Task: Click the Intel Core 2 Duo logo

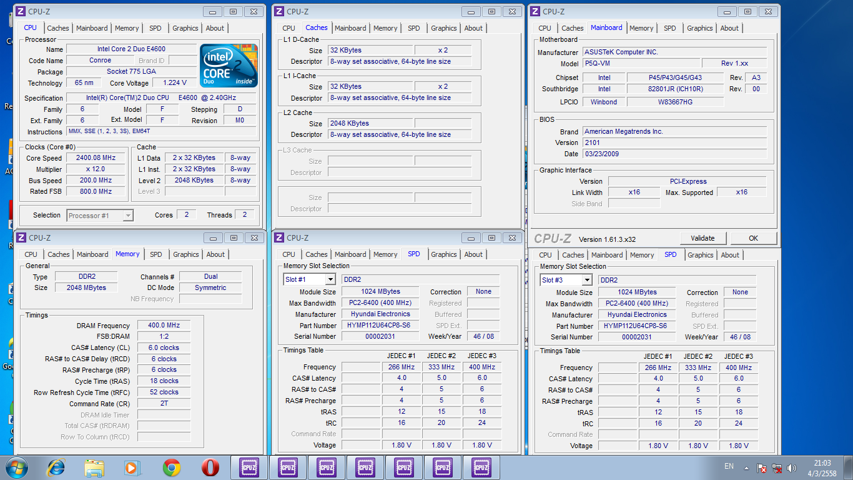Action: pyautogui.click(x=229, y=65)
